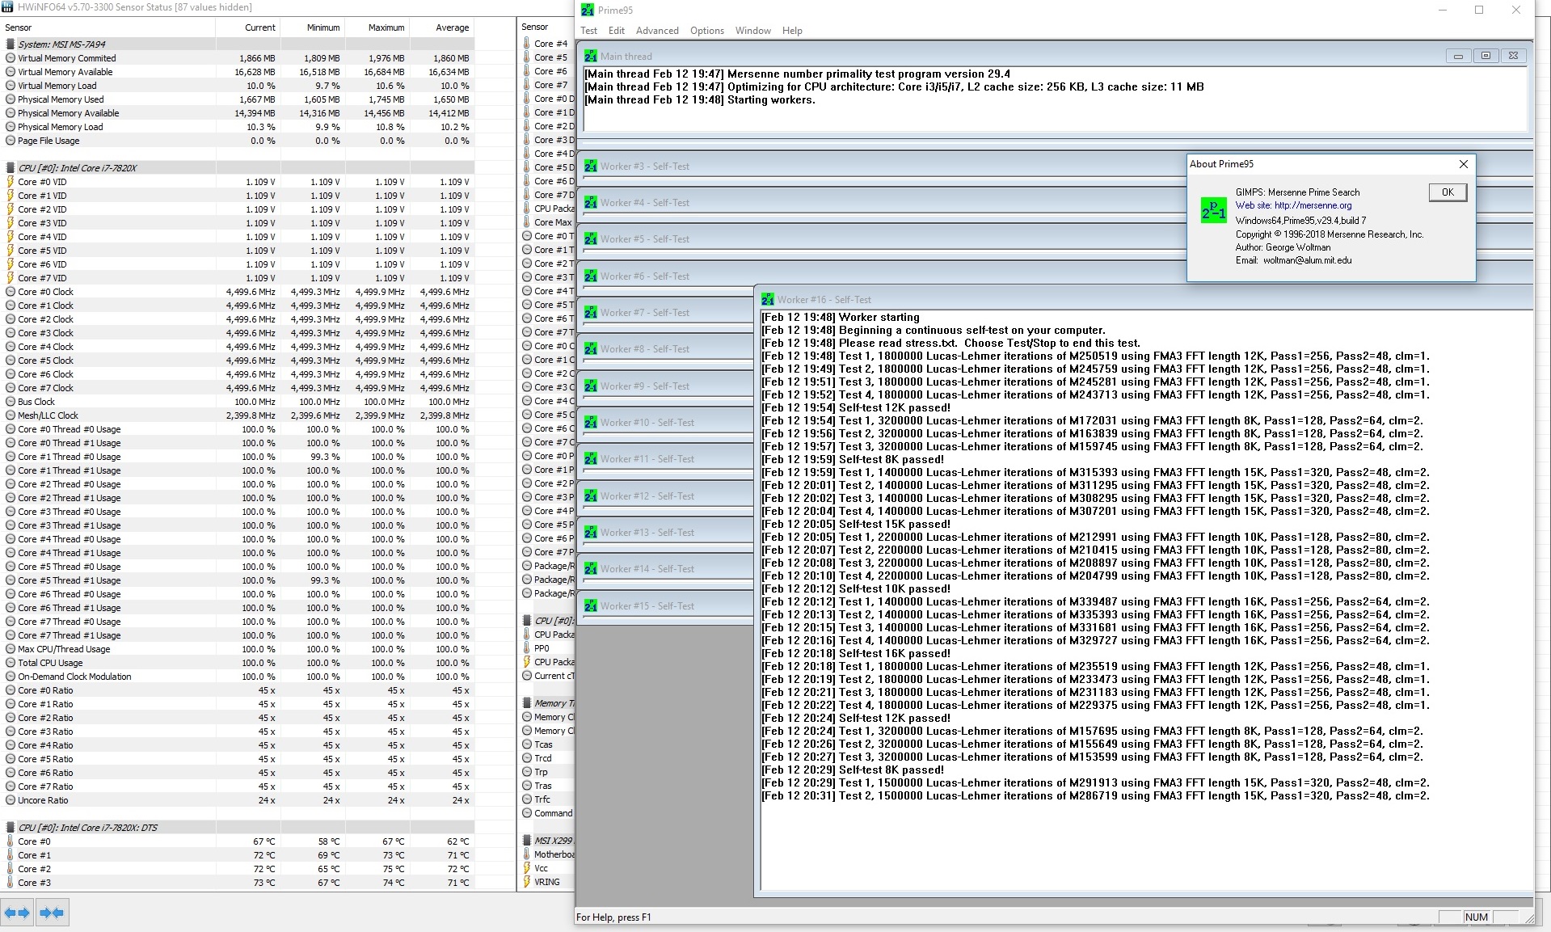Click the NUM indicator in Prime95 status bar
Viewport: 1551px width, 932px height.
(1476, 917)
